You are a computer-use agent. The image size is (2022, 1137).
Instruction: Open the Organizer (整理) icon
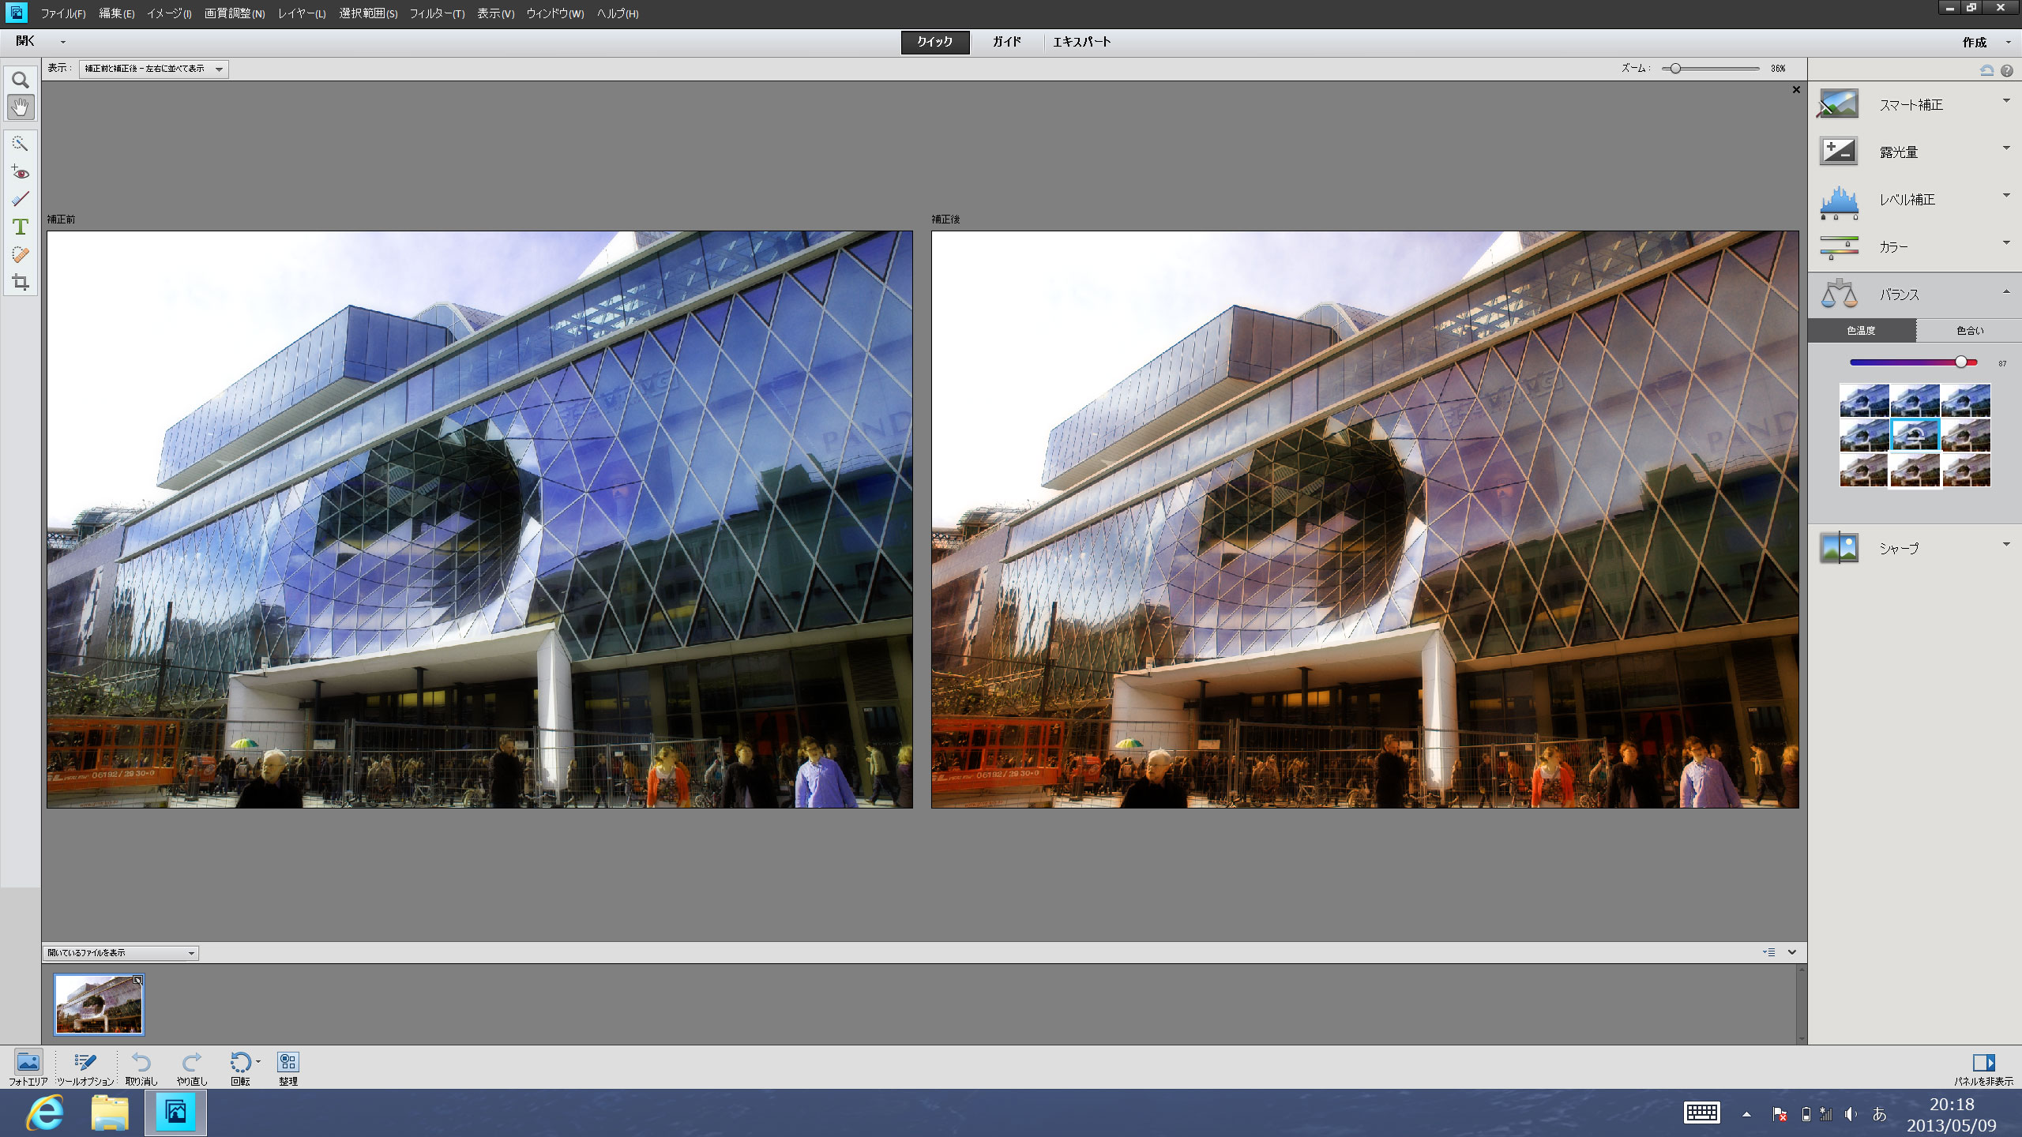click(x=288, y=1063)
